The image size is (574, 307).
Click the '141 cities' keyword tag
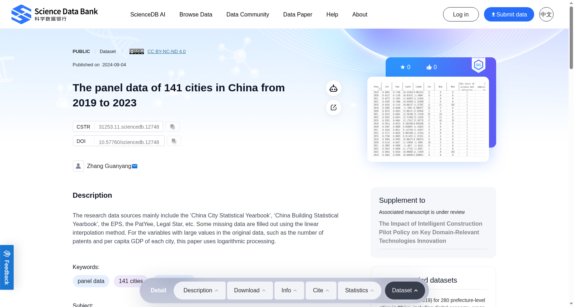[x=131, y=281]
